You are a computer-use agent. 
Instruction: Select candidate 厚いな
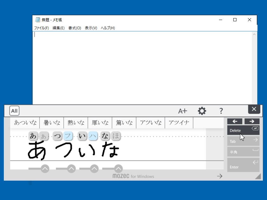[x=100, y=123]
